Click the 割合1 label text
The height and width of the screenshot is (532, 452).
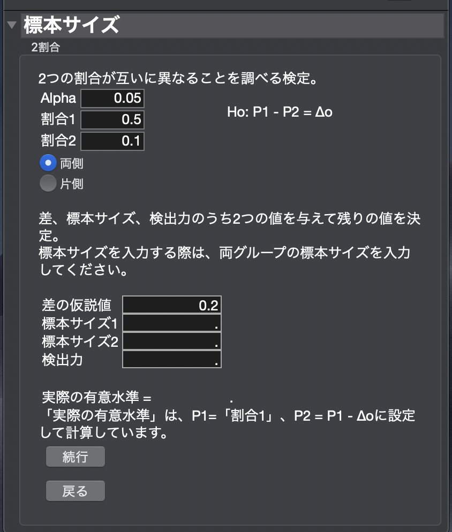(x=59, y=119)
